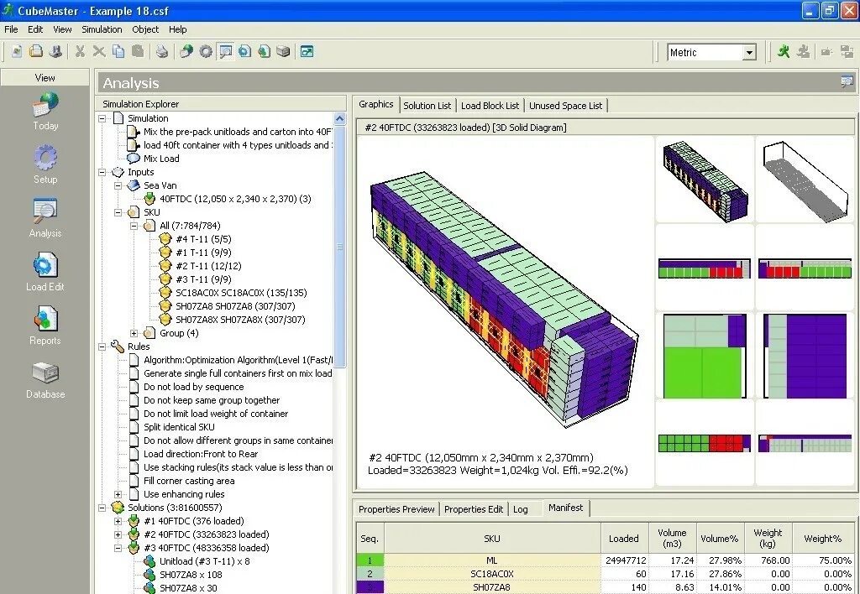The width and height of the screenshot is (860, 594).
Task: Expand the Group (4) node
Action: tap(134, 333)
